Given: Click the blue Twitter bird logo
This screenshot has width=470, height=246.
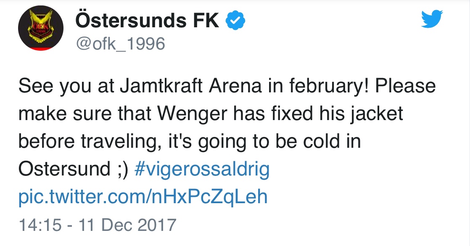Looking at the screenshot, I should [432, 19].
